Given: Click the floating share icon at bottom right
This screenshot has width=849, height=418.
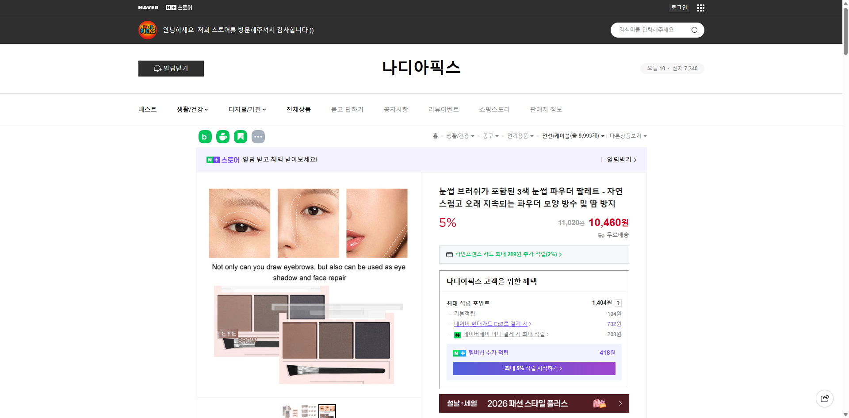Looking at the screenshot, I should coord(825,398).
